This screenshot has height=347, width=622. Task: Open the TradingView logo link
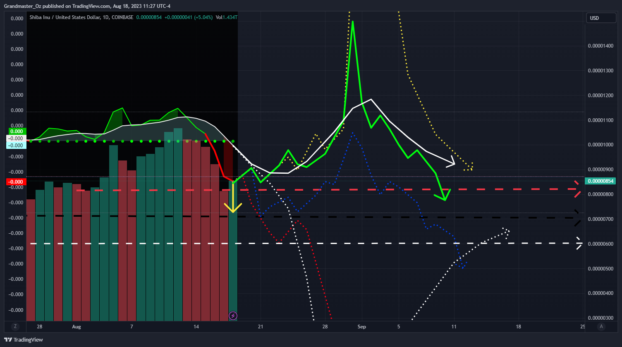(24, 340)
